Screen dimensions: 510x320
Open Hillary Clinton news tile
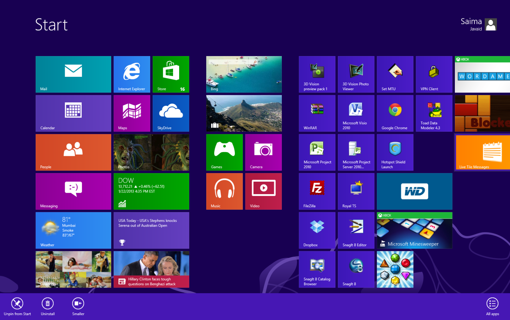point(151,269)
